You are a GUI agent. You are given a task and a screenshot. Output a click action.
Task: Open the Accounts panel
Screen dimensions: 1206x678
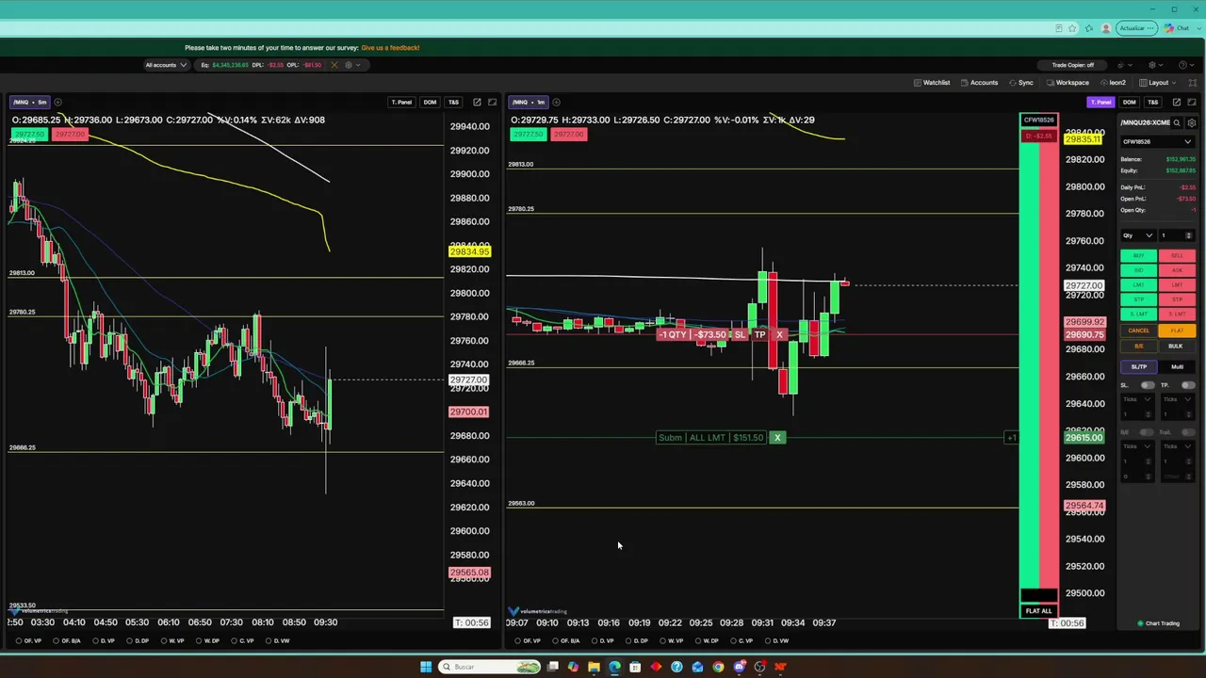[x=979, y=83]
